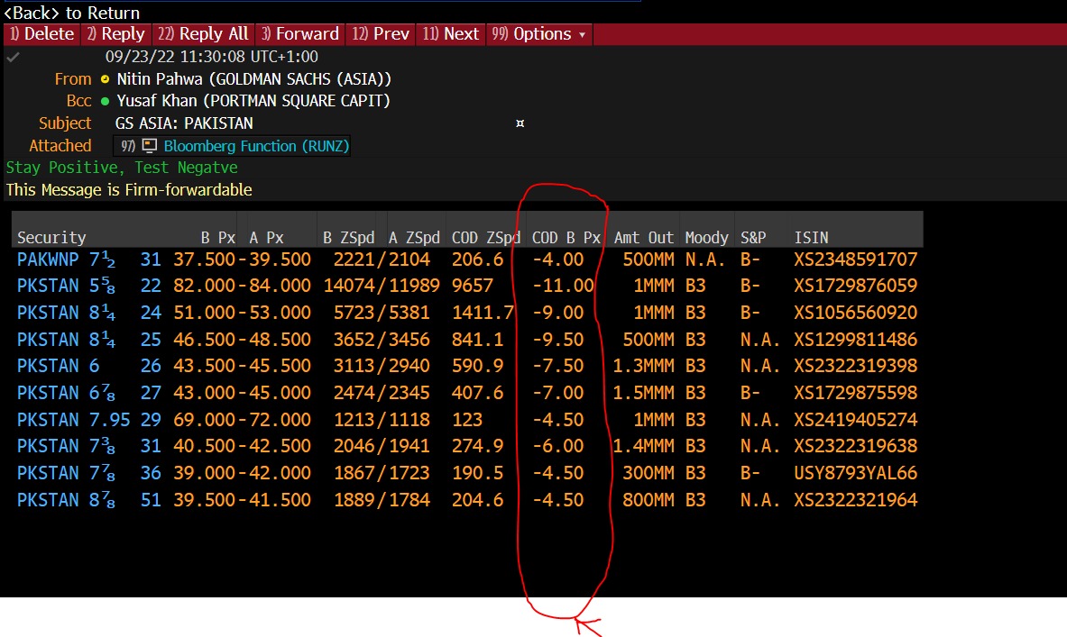Click the COD ZSpd column header
Image resolution: width=1067 pixels, height=637 pixels.
pyautogui.click(x=486, y=237)
